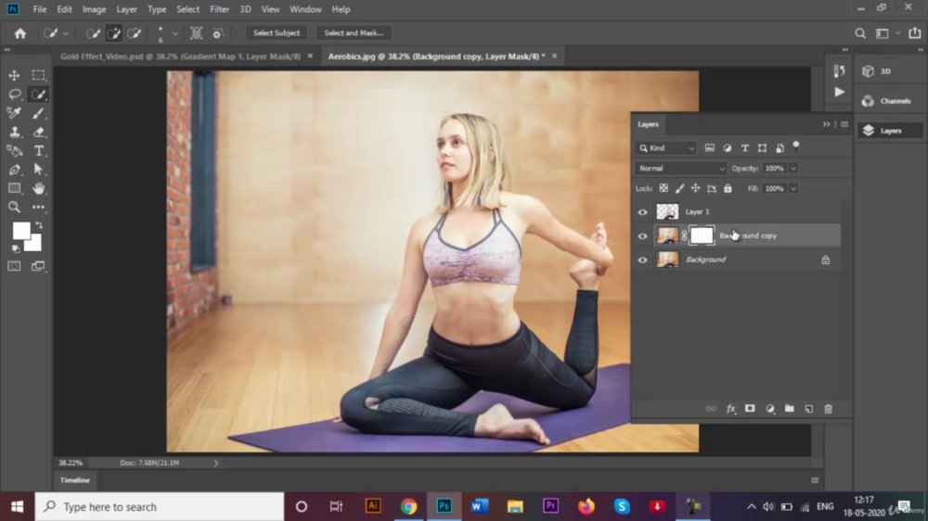Select the Clone Stamp tool

pos(14,132)
